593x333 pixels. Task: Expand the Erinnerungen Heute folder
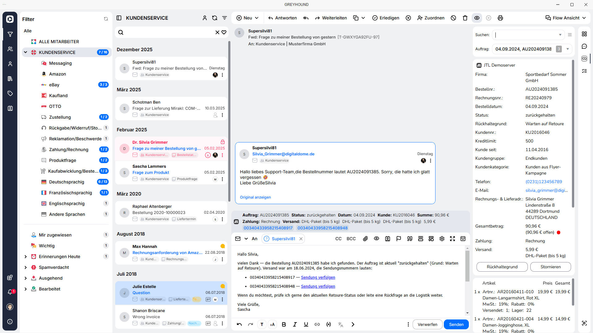pos(26,257)
